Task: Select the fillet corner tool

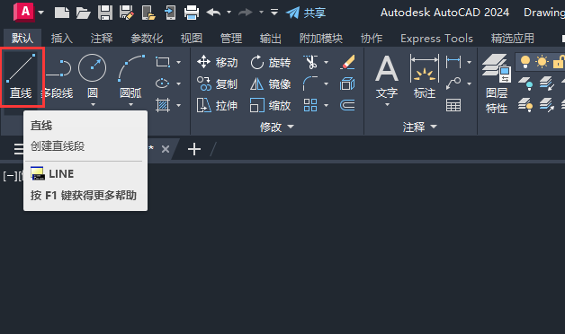Action: click(x=310, y=83)
